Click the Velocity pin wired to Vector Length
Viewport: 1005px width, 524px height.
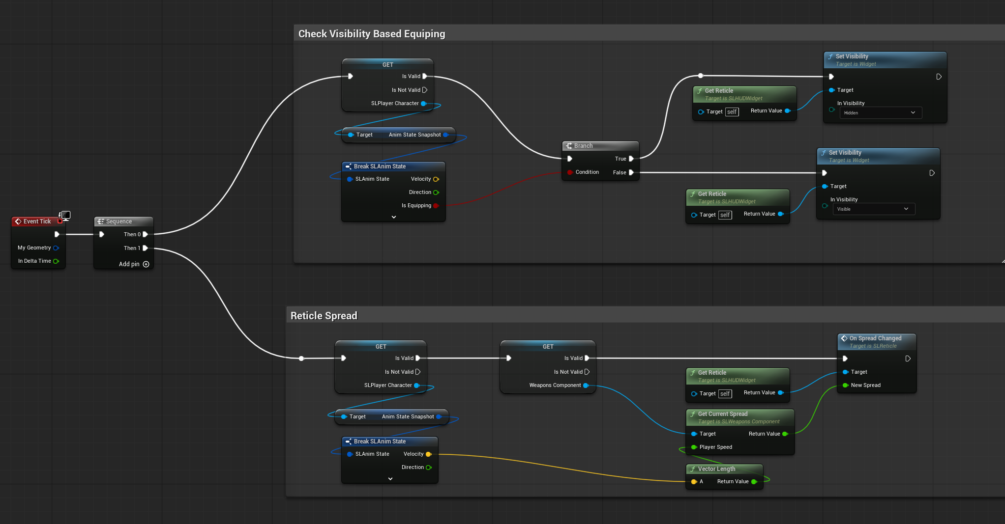coord(429,454)
